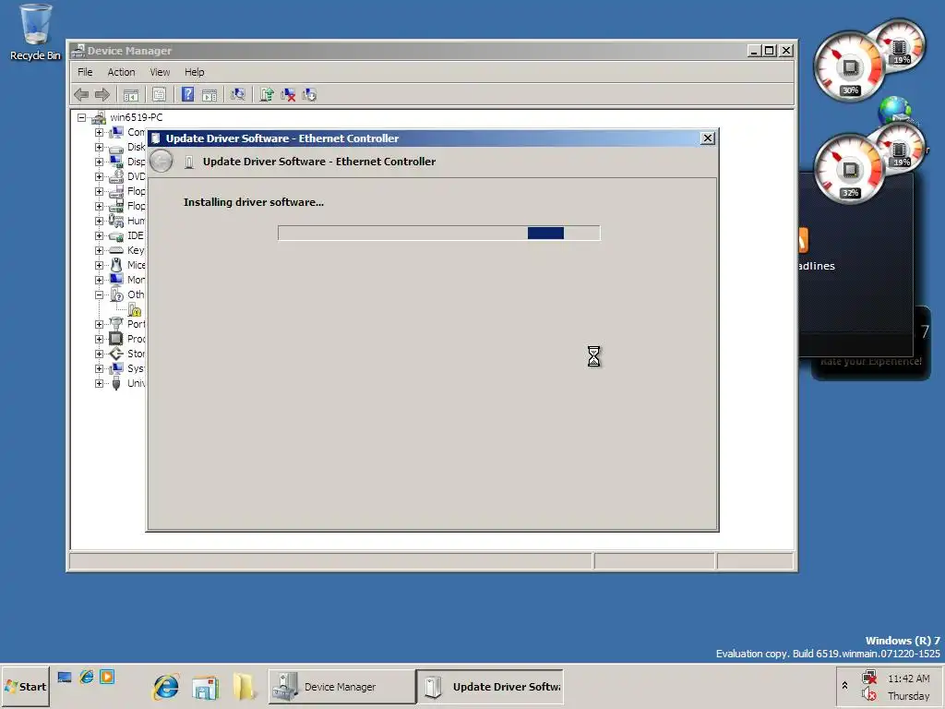945x709 pixels.
Task: Open the Windows Live Mail taskbar icon
Action: click(205, 687)
